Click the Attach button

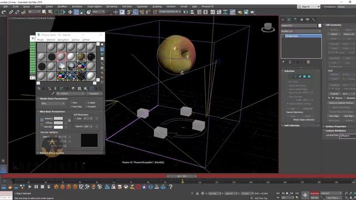(x=334, y=34)
